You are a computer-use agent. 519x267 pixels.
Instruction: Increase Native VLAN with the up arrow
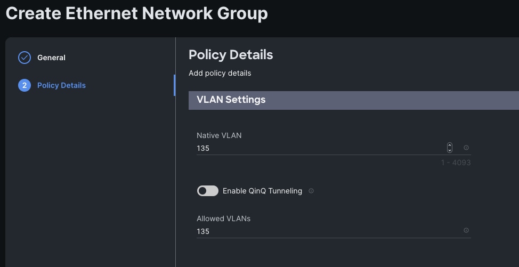click(x=450, y=145)
